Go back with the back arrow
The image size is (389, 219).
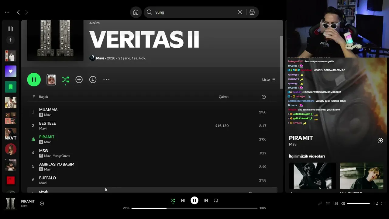pyautogui.click(x=18, y=12)
